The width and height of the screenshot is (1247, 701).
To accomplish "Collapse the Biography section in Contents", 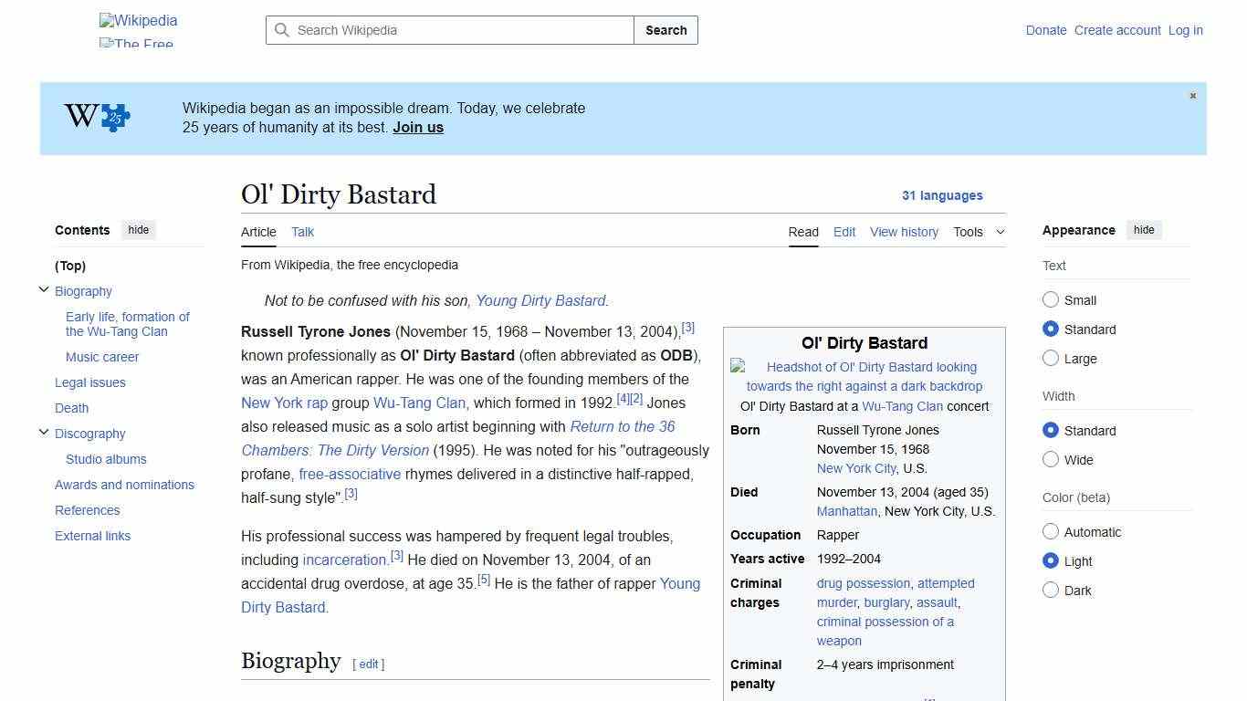I will (x=44, y=289).
